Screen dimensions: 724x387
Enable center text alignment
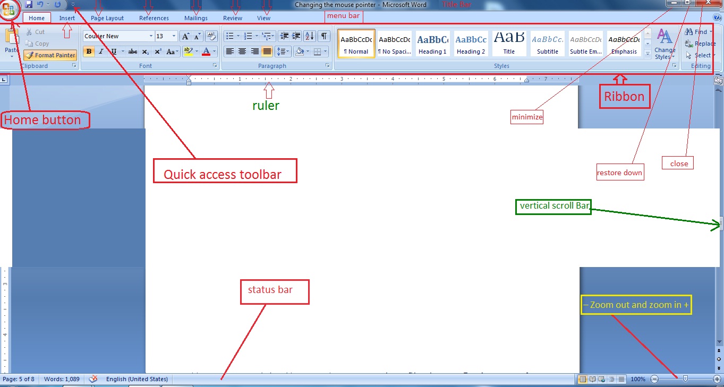[241, 51]
